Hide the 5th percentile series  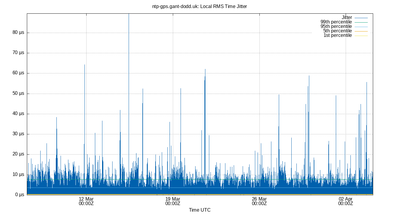pos(338,31)
